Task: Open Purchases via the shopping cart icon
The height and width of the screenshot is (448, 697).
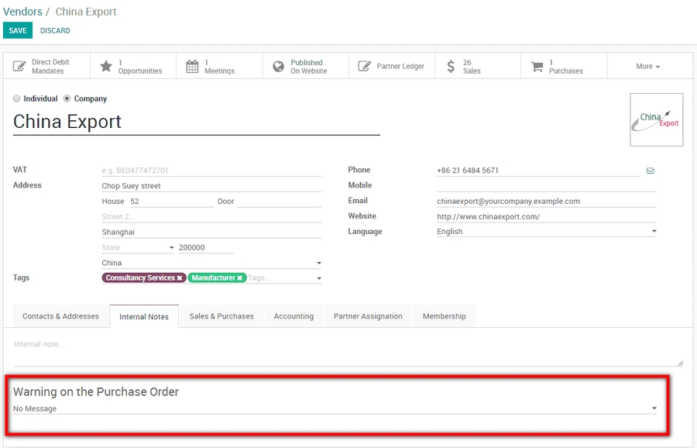Action: point(536,65)
